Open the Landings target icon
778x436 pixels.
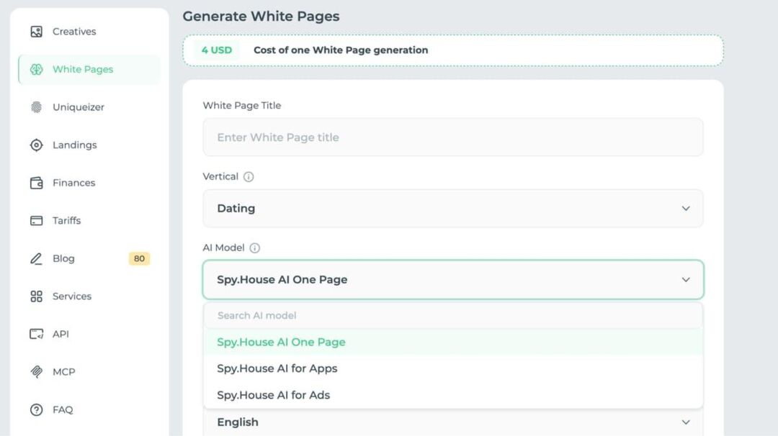pos(36,145)
